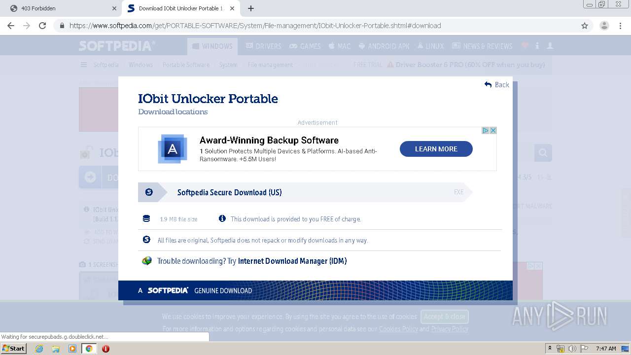
Task: Select the Download IObit Unlocker Portable tab
Action: tap(180, 8)
